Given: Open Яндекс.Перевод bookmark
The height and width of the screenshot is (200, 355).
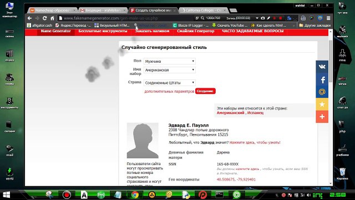Looking at the screenshot, I should point(73,26).
